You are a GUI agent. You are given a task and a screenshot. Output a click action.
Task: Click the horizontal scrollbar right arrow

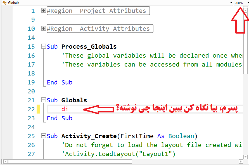click(x=240, y=161)
